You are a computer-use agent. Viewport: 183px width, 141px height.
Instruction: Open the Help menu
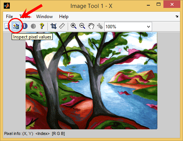(x=64, y=17)
